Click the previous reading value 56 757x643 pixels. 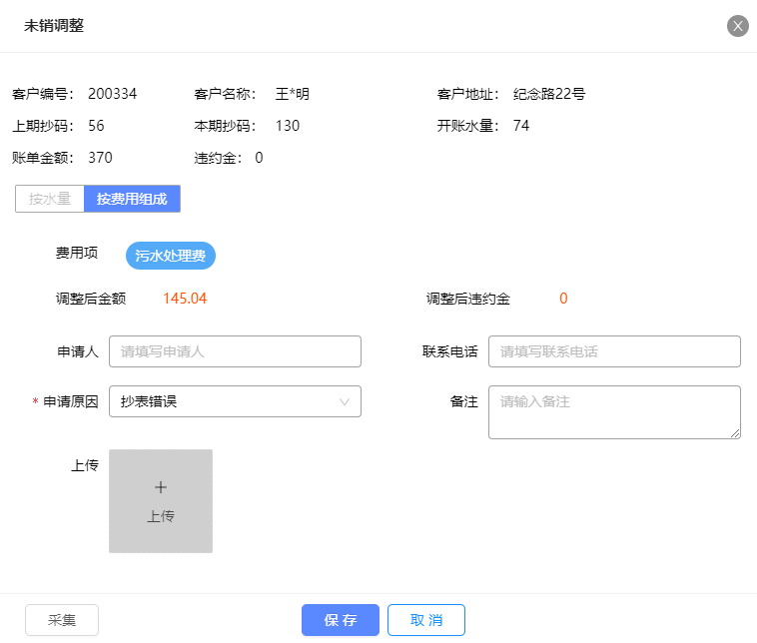(96, 126)
